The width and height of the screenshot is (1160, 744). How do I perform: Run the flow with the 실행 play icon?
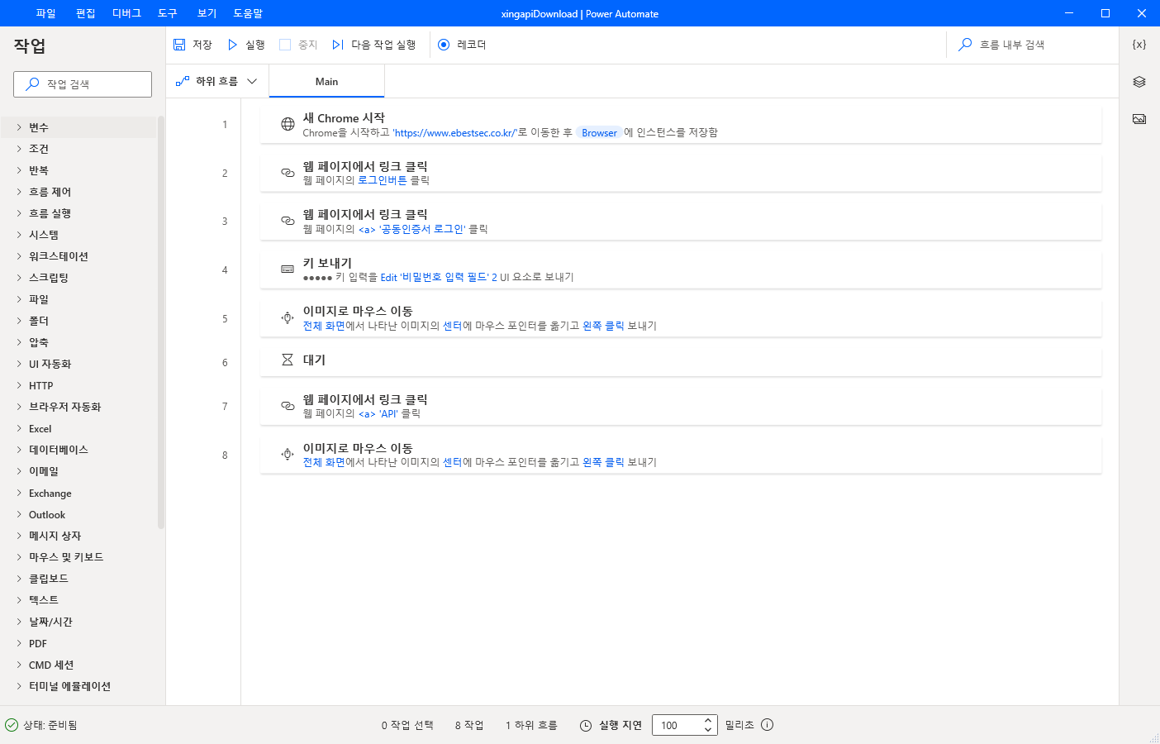tap(233, 45)
